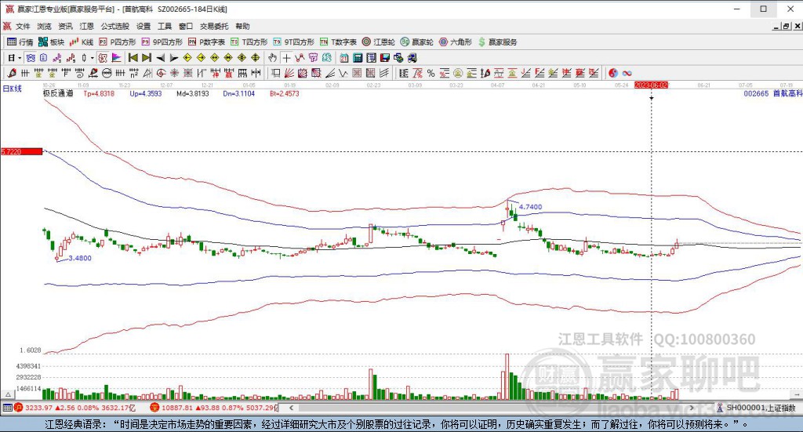Open 赢家服务 dollar-sign service link
This screenshot has width=803, height=432.
[x=497, y=42]
